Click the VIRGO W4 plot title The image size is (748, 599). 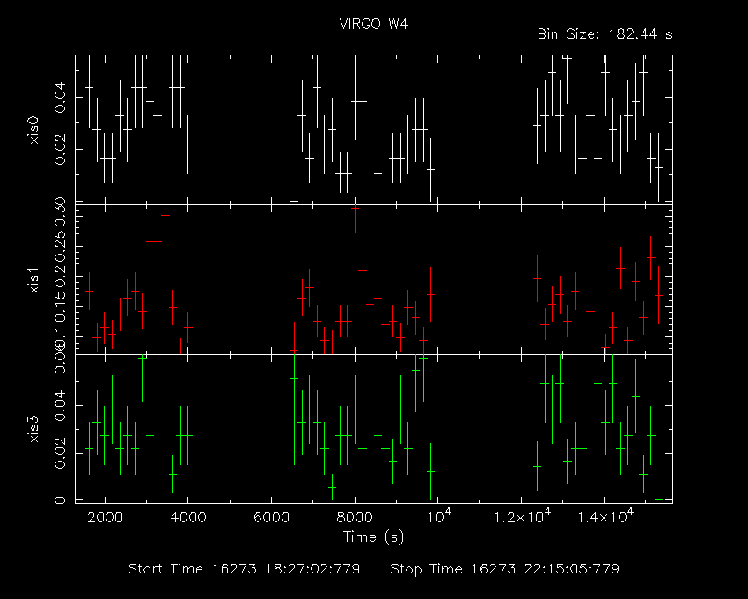point(373,25)
